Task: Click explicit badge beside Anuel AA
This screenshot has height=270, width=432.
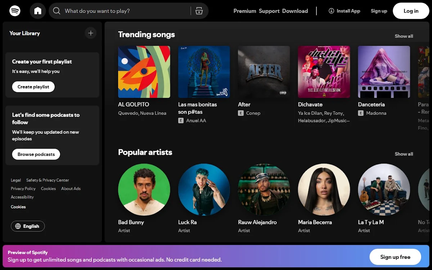Action: pyautogui.click(x=181, y=121)
